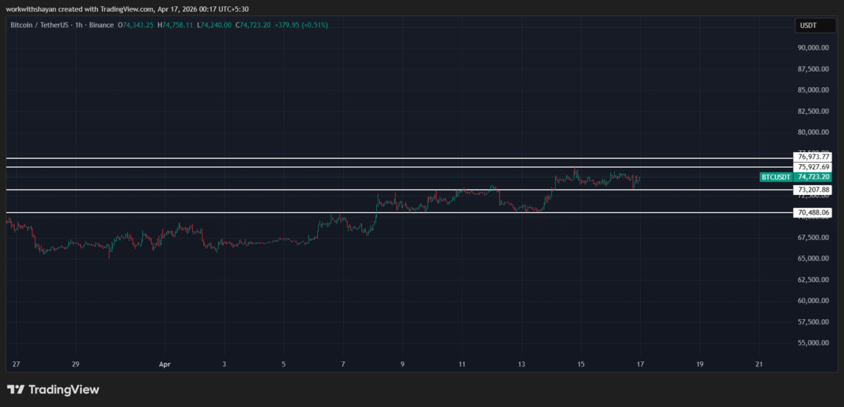Click the high price value 74,758.11
Viewport: 844px width, 407px height.
[x=177, y=25]
